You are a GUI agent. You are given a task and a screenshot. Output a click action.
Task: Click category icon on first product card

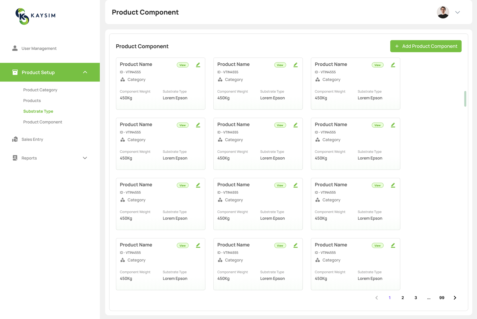pyautogui.click(x=123, y=79)
